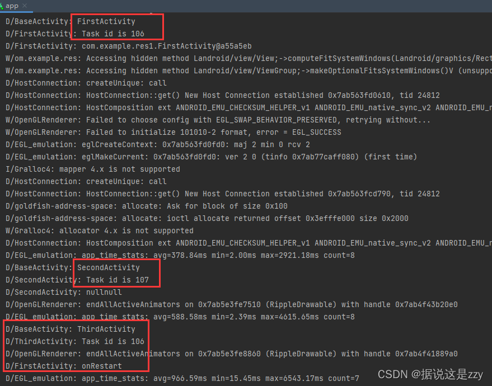Select warning line mentioning computeFitSystemWindows

pos(249,58)
